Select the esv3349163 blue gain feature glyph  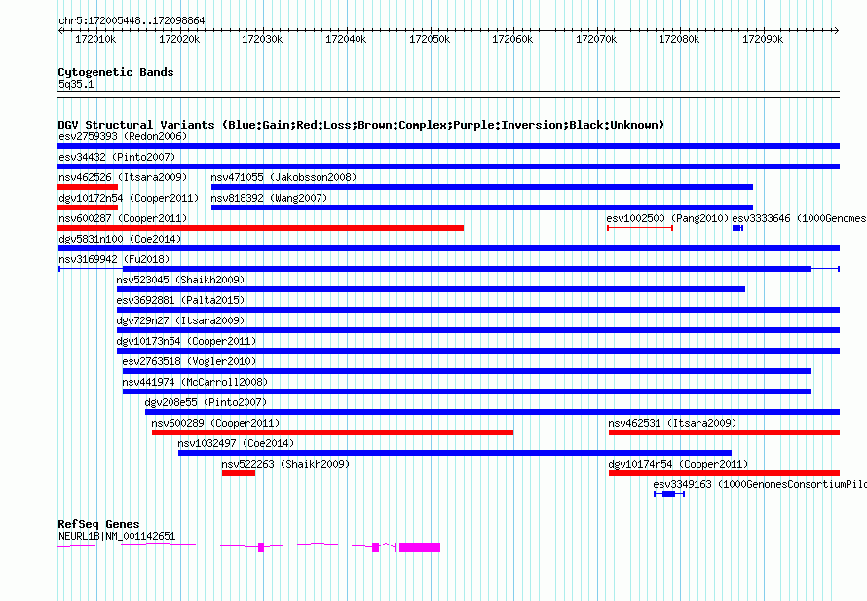coord(669,494)
